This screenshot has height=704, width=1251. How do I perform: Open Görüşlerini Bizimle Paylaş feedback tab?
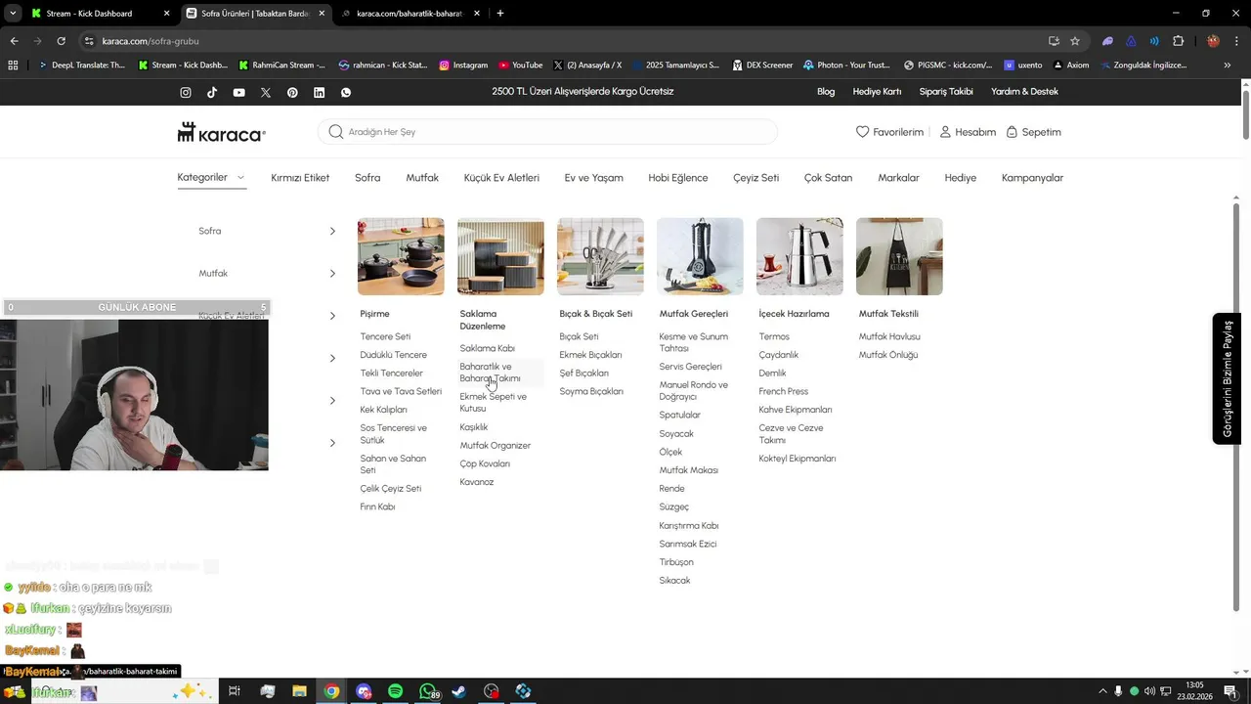[1228, 378]
